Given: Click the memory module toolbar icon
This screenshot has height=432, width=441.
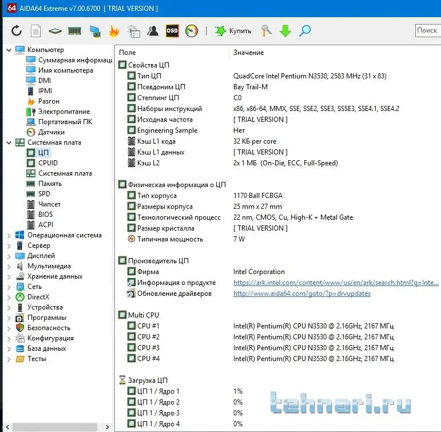Looking at the screenshot, I should [74, 31].
